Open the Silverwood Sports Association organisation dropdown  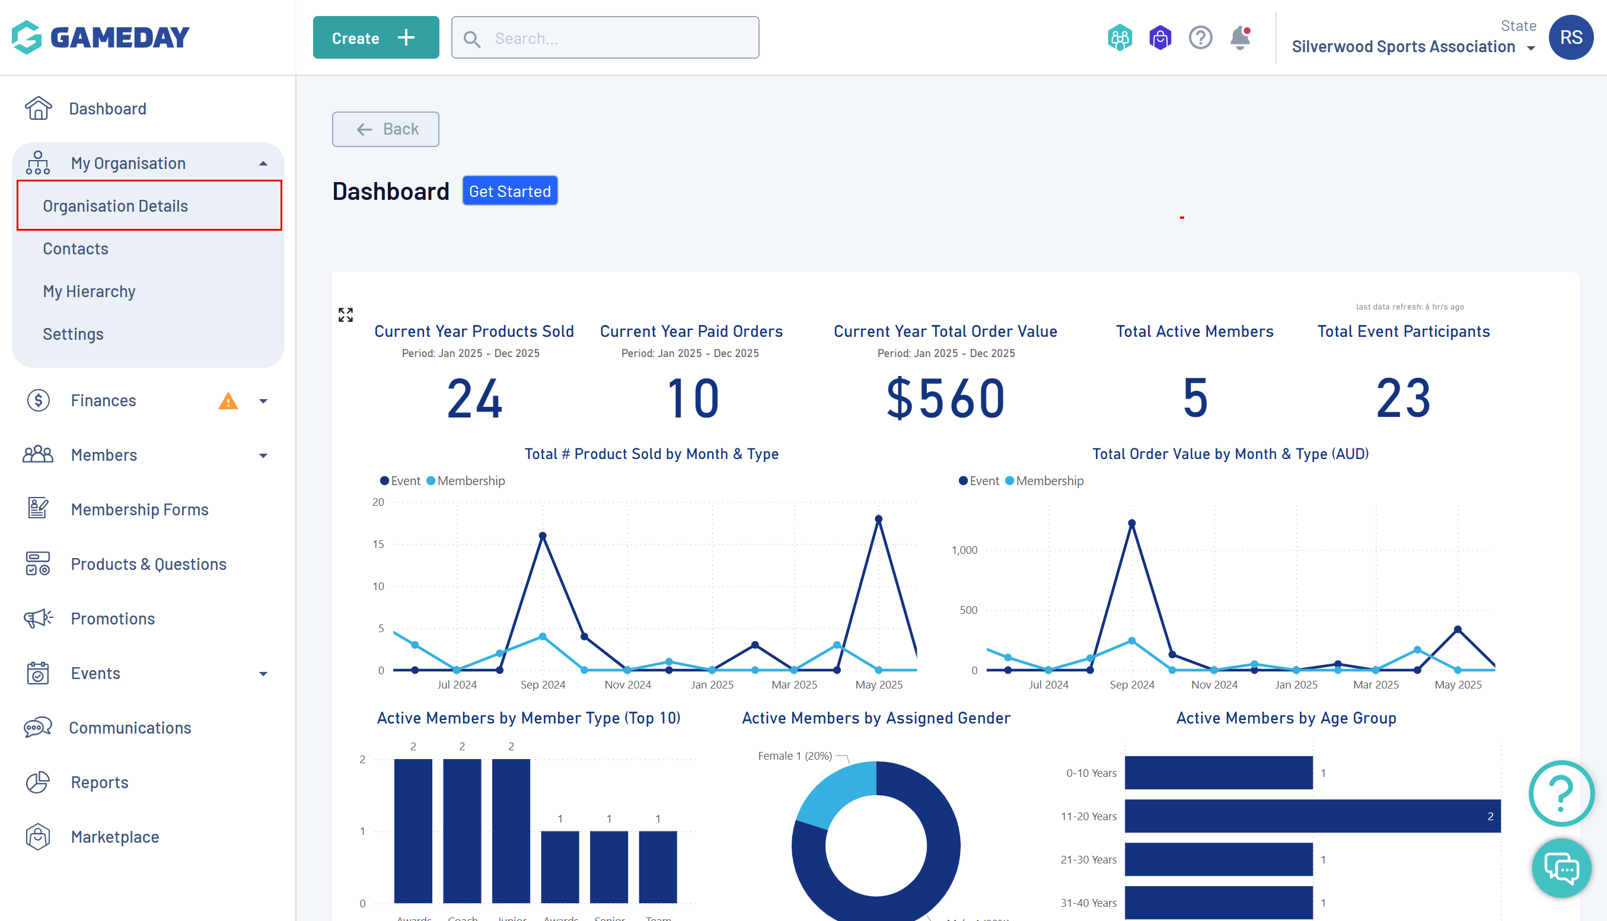[x=1411, y=47]
